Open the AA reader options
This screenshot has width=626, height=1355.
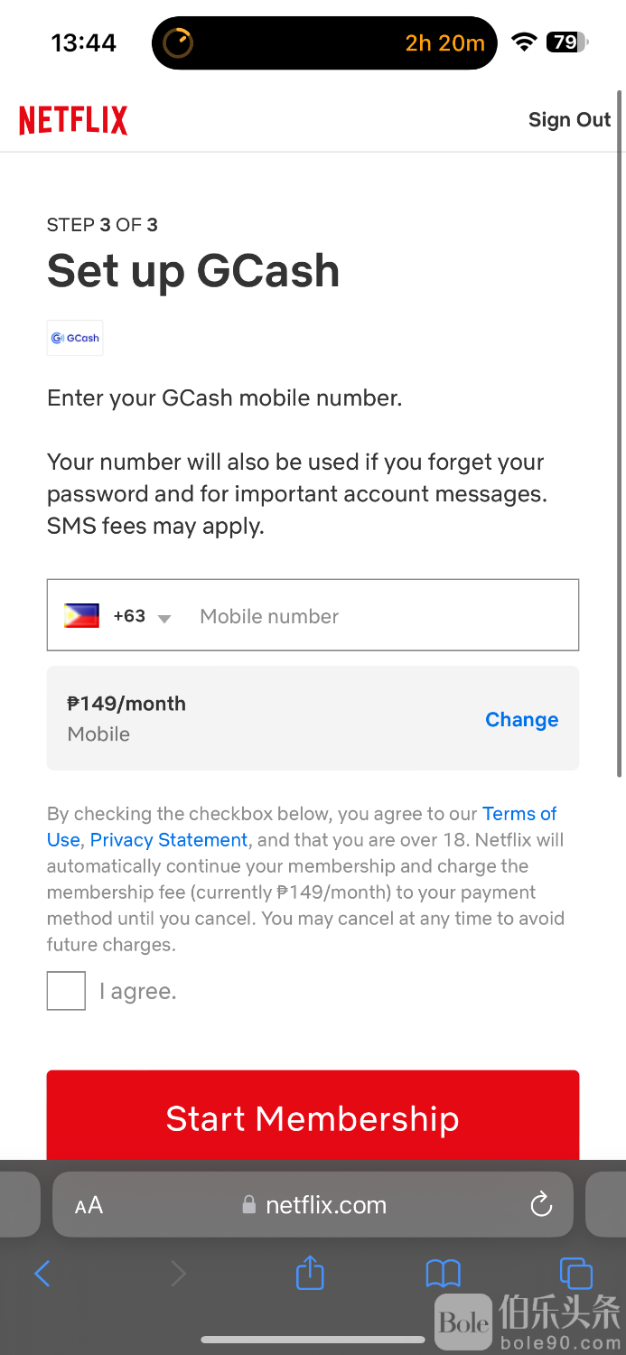tap(89, 1205)
